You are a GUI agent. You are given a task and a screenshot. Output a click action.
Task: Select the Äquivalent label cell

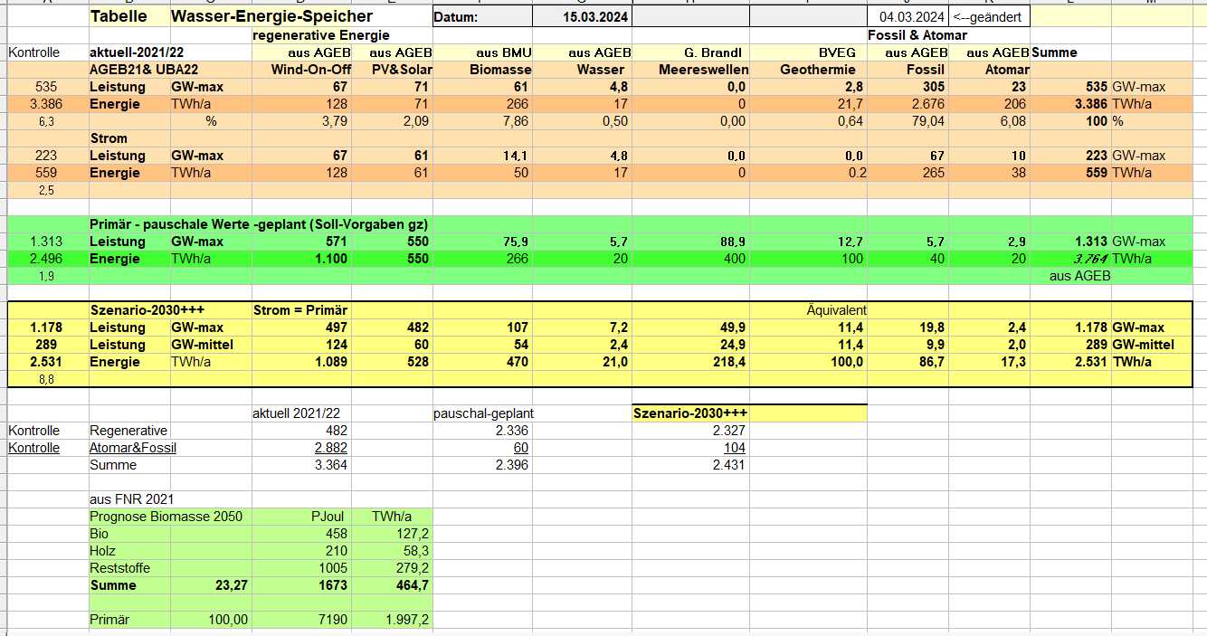coord(836,310)
